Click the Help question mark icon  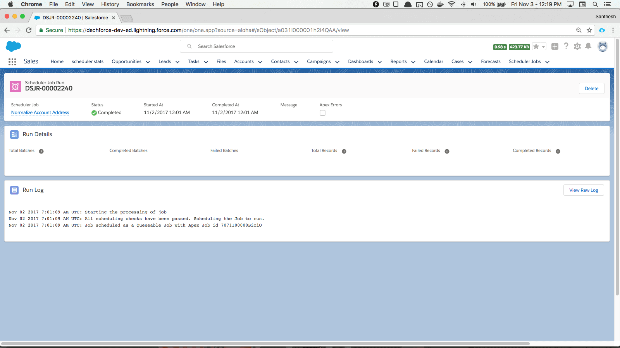[x=566, y=46]
